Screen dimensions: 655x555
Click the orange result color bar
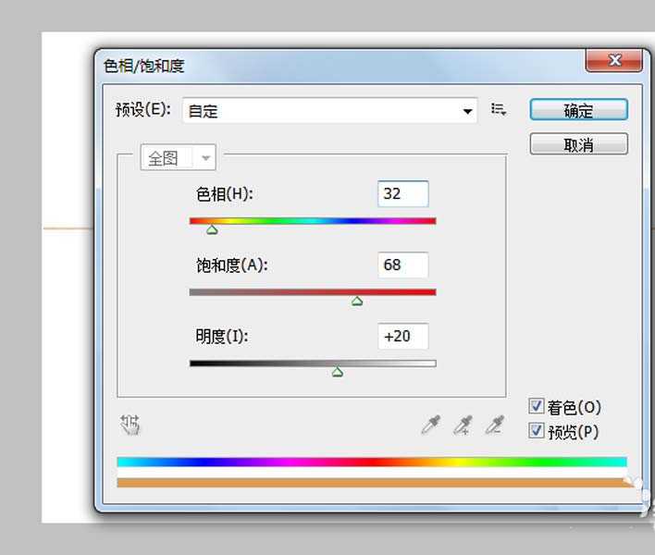pos(371,482)
